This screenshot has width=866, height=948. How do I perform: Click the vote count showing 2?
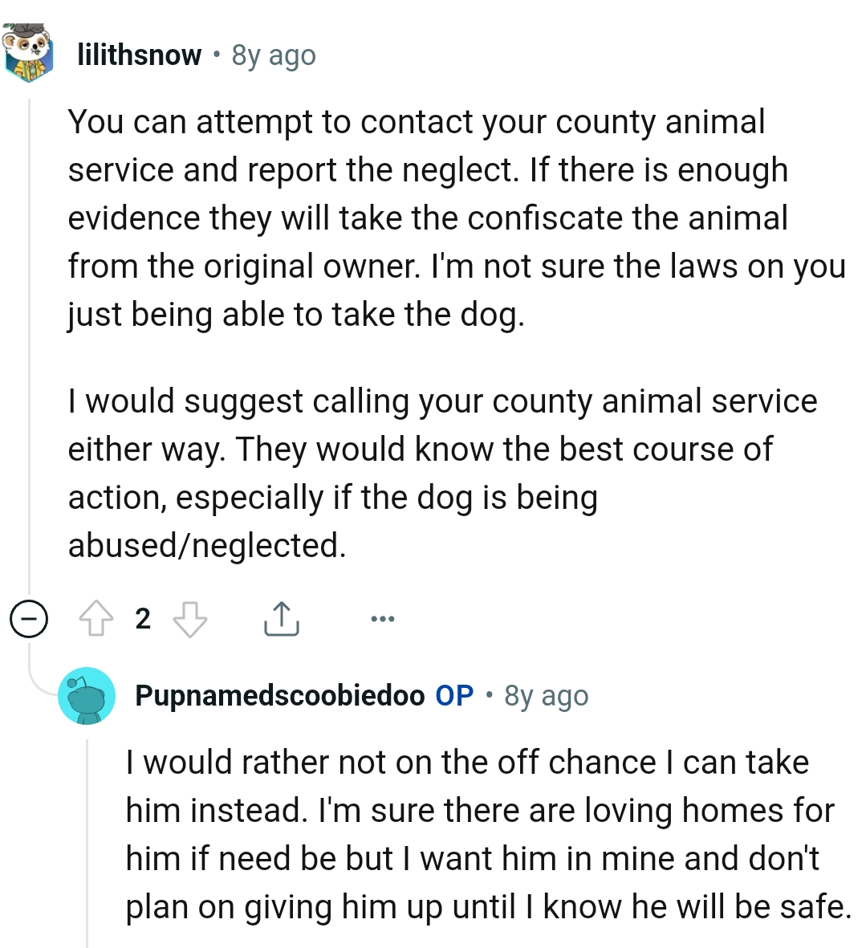[142, 618]
